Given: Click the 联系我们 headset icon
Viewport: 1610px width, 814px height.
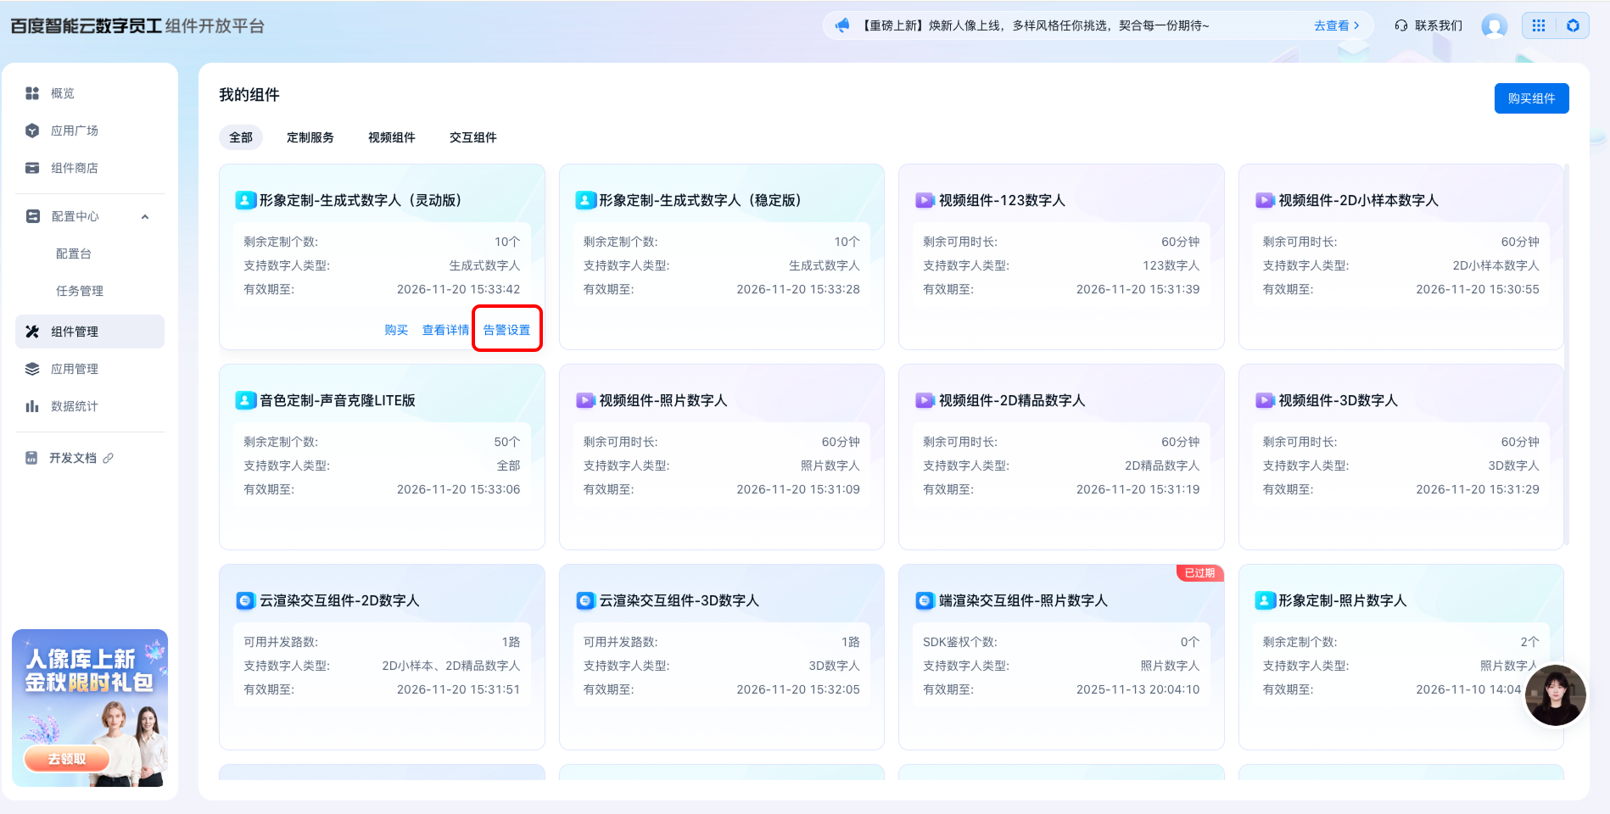Looking at the screenshot, I should tap(1401, 25).
